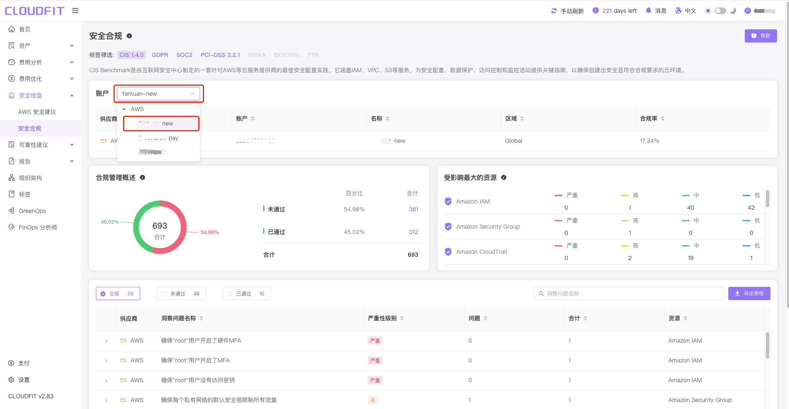Expand the 可靠性建议 sidebar menu
789x409 pixels.
72,145
